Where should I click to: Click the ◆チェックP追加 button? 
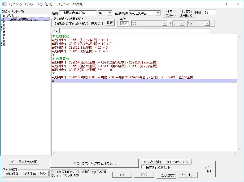pos(152,162)
